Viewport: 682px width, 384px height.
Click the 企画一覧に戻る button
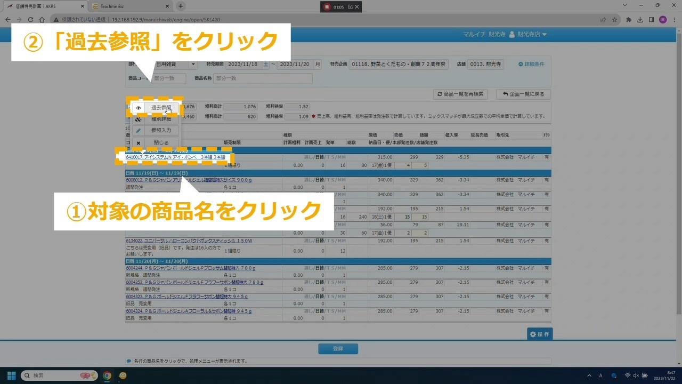click(523, 94)
